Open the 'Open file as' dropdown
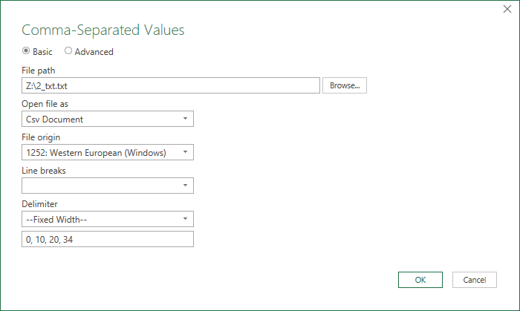Screen dimensions: 520x311 pos(108,119)
